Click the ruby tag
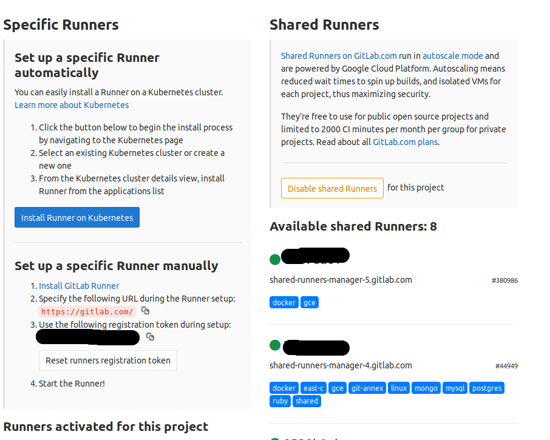Image resolution: width=550 pixels, height=440 pixels. [280, 401]
